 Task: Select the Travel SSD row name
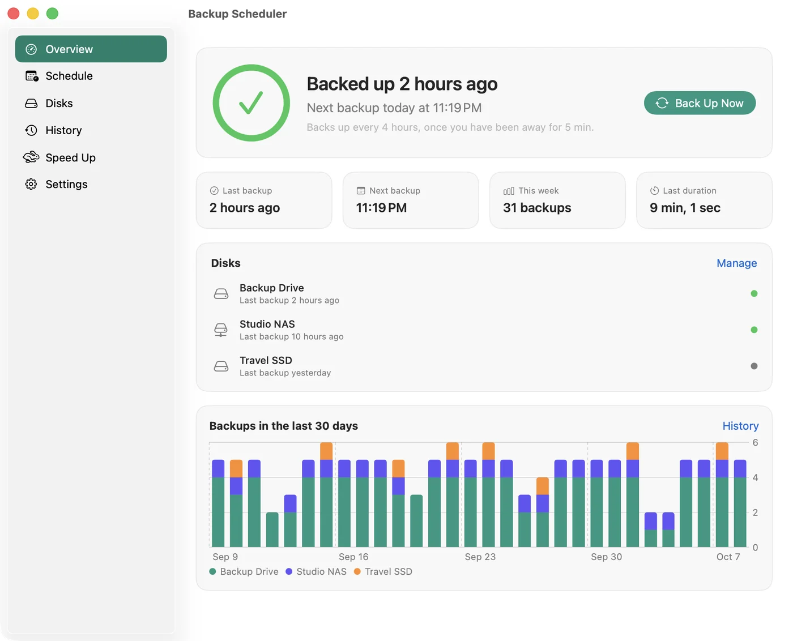pyautogui.click(x=266, y=360)
